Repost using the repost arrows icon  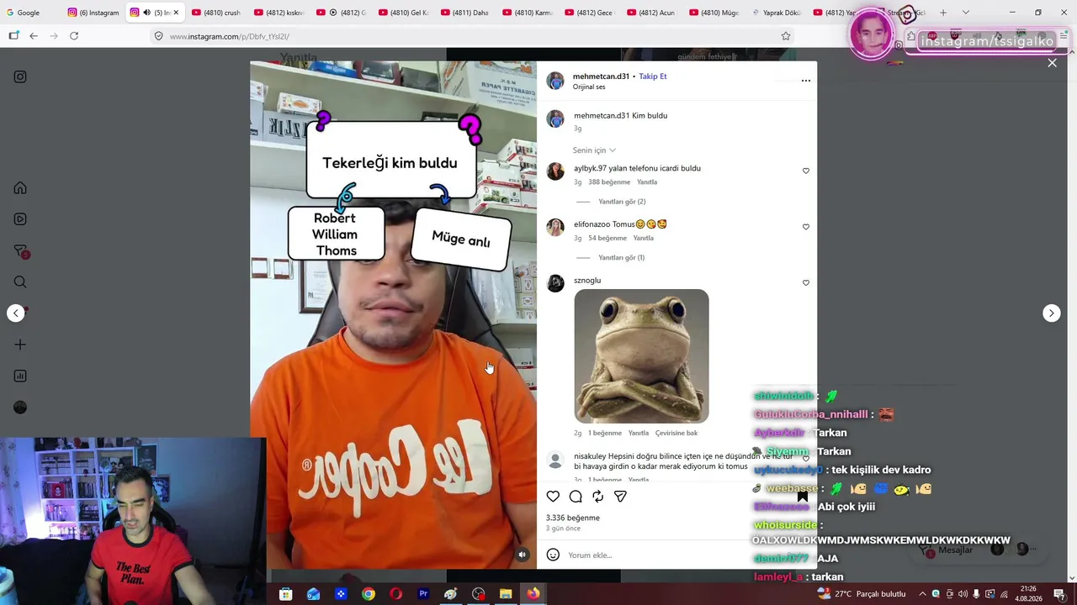point(597,497)
